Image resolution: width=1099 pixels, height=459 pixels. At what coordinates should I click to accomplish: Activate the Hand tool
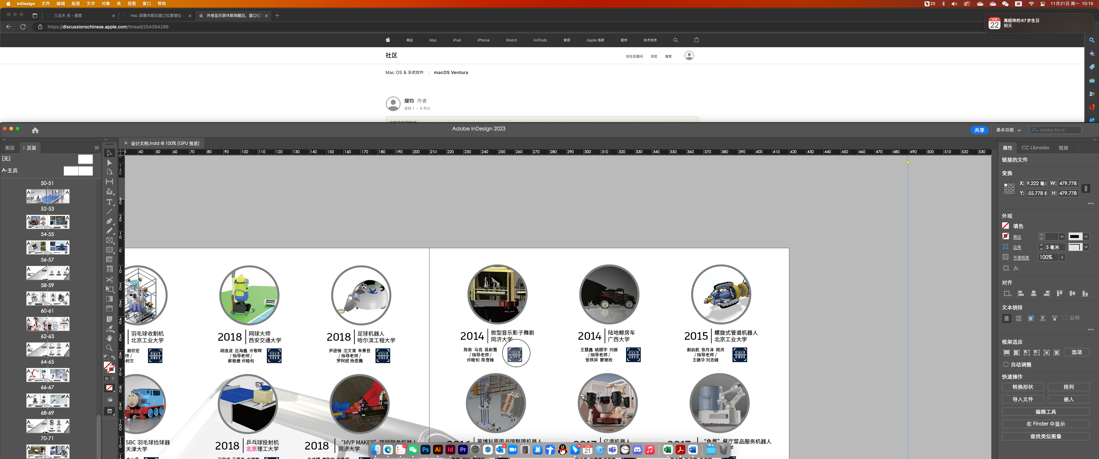(x=109, y=338)
